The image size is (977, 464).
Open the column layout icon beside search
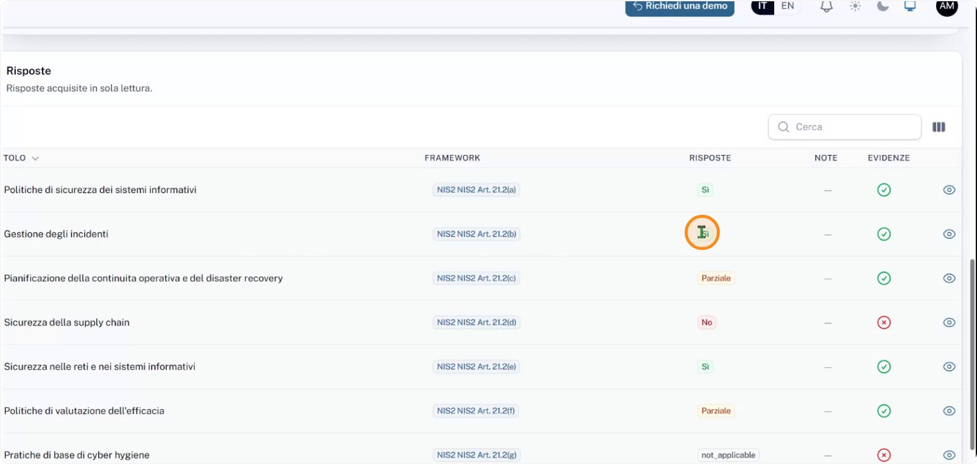coord(939,127)
